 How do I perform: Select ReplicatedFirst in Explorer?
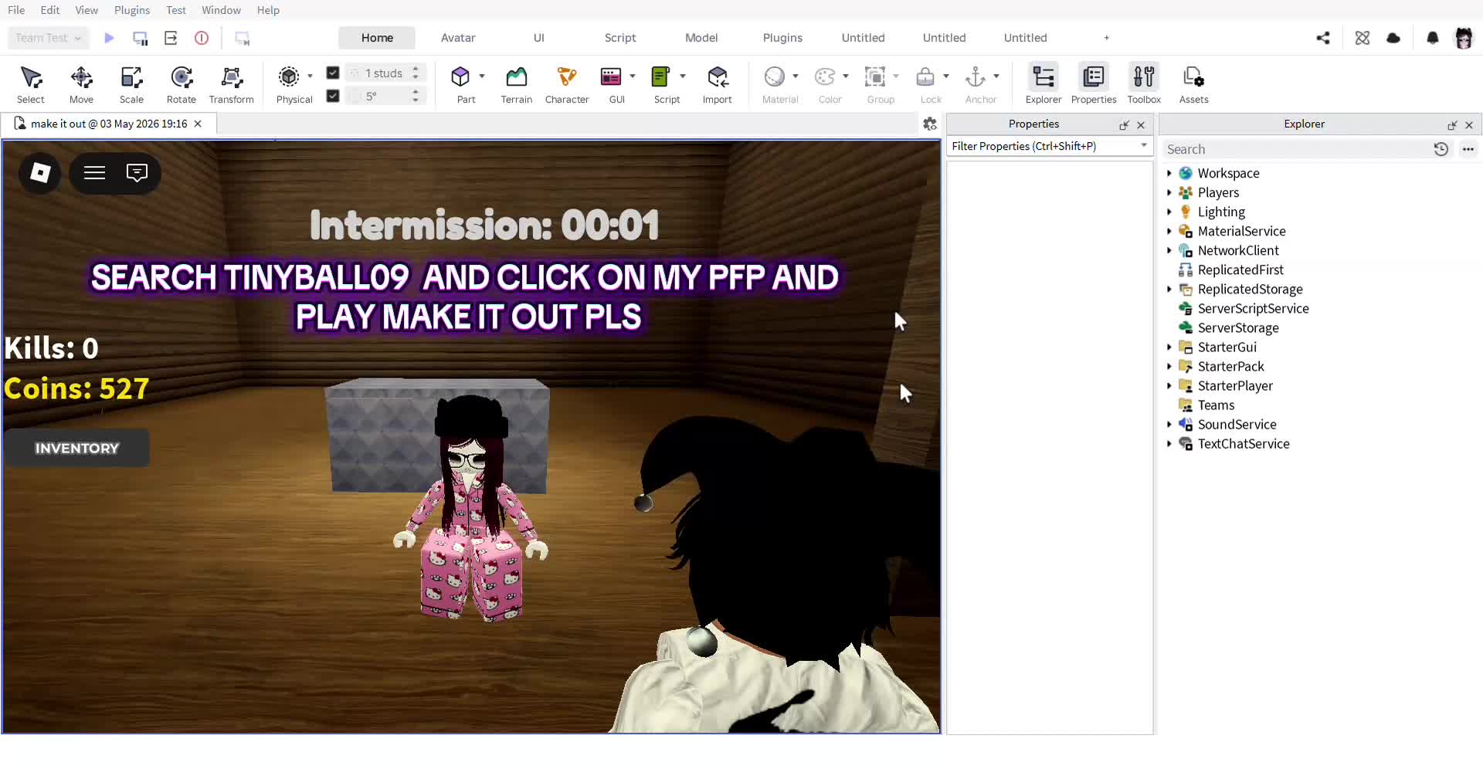pyautogui.click(x=1240, y=269)
